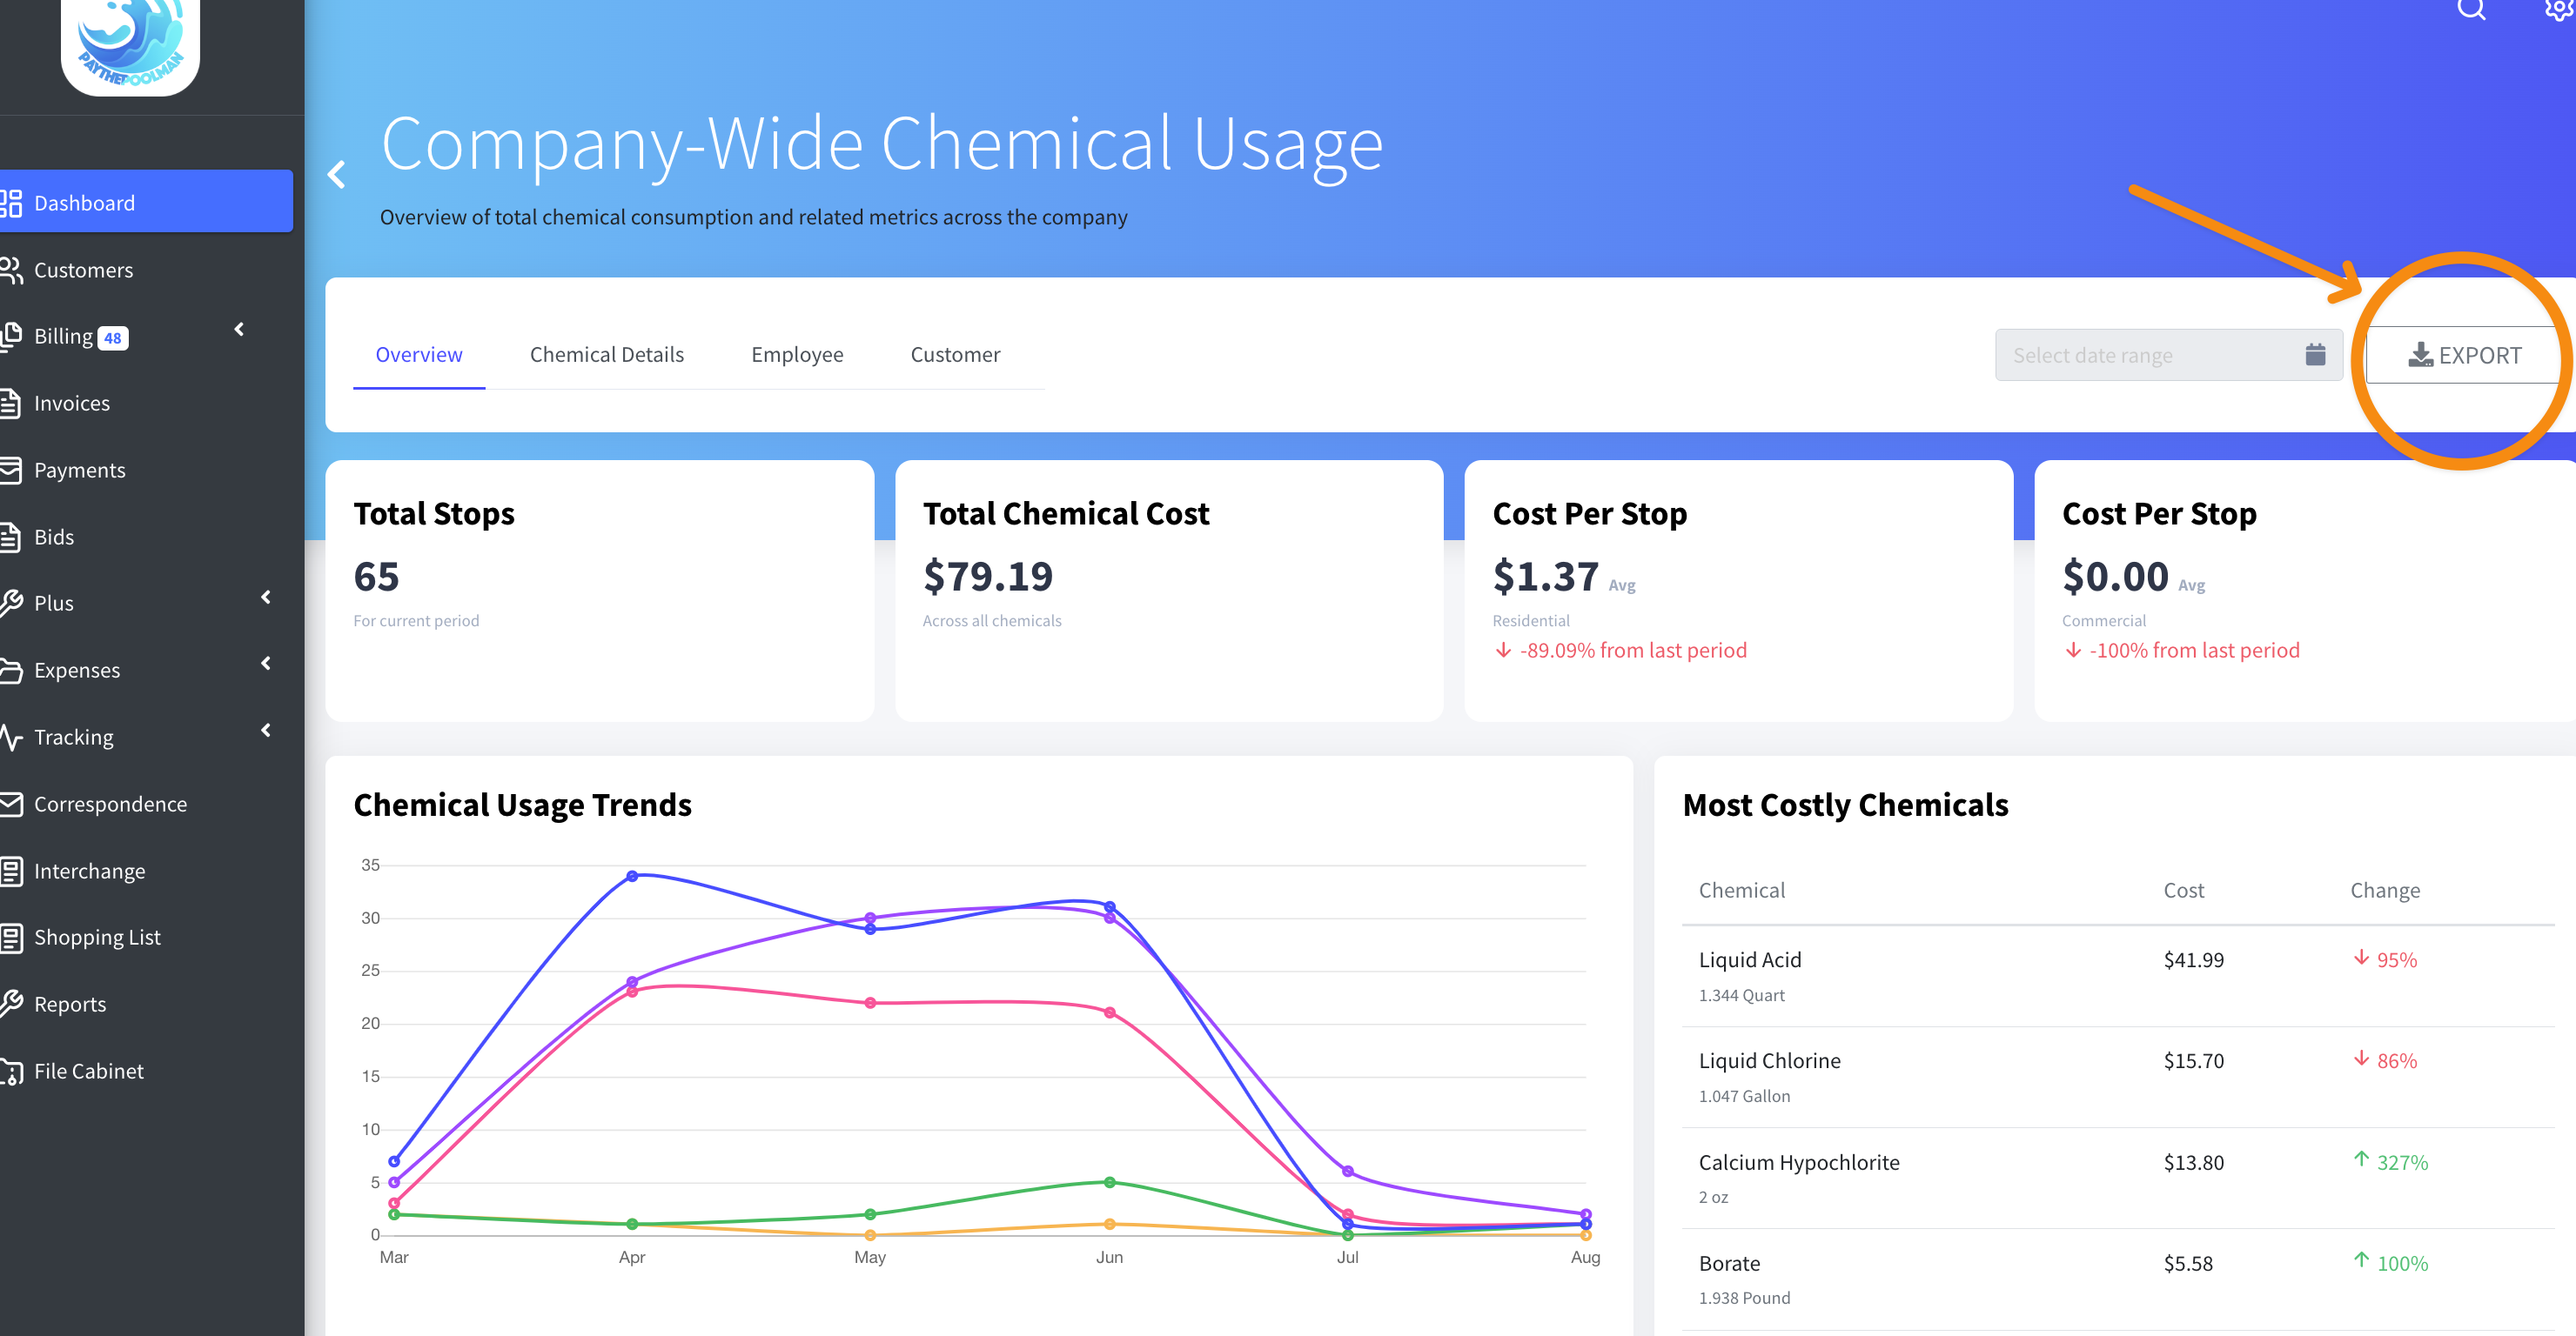The width and height of the screenshot is (2576, 1336).
Task: Open Customers from the sidebar
Action: [83, 270]
